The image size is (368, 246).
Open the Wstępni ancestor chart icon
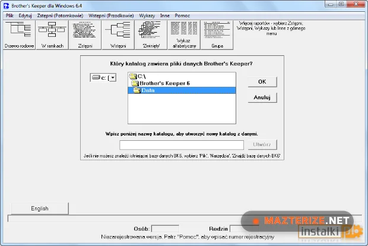pos(118,35)
